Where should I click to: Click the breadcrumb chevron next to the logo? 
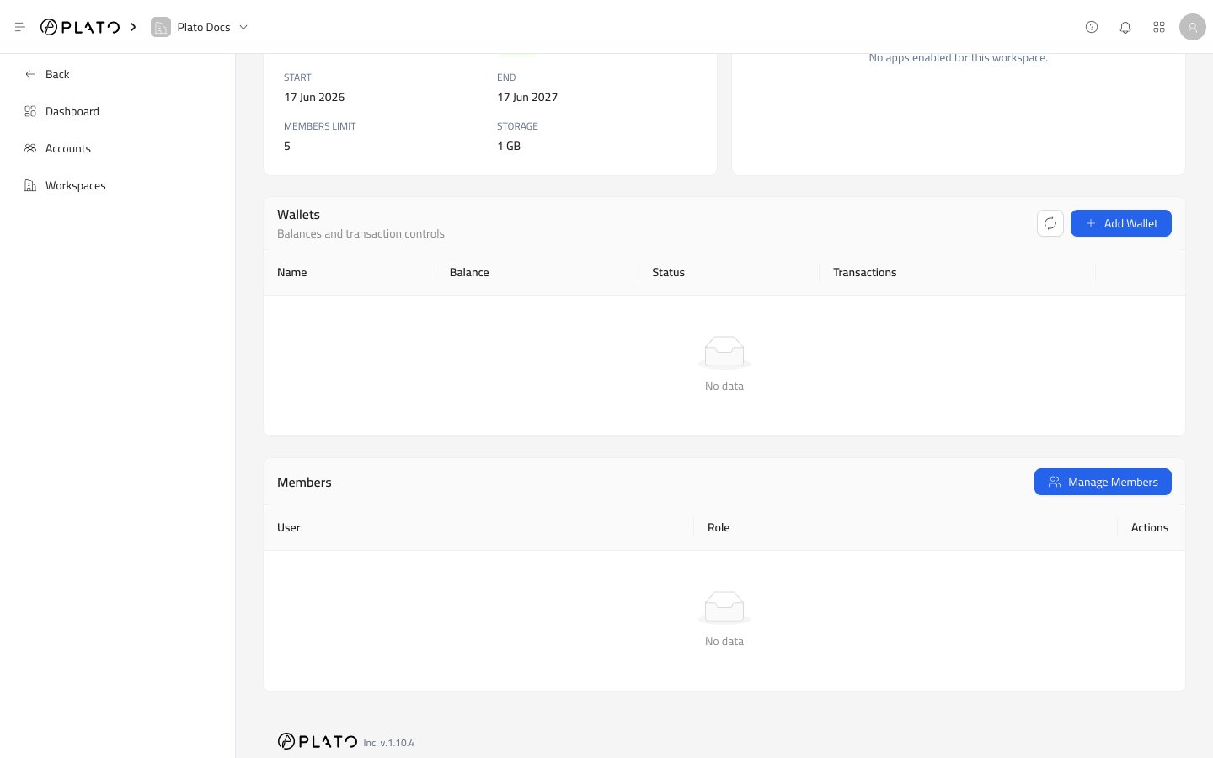[133, 27]
